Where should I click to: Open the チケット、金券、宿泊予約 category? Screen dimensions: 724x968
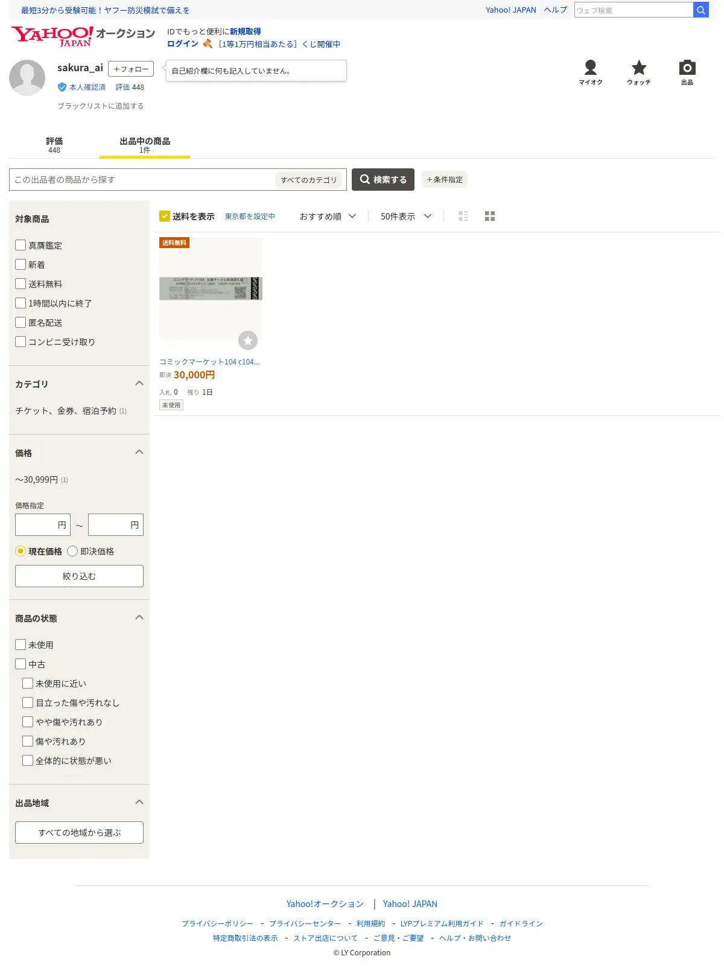(66, 411)
